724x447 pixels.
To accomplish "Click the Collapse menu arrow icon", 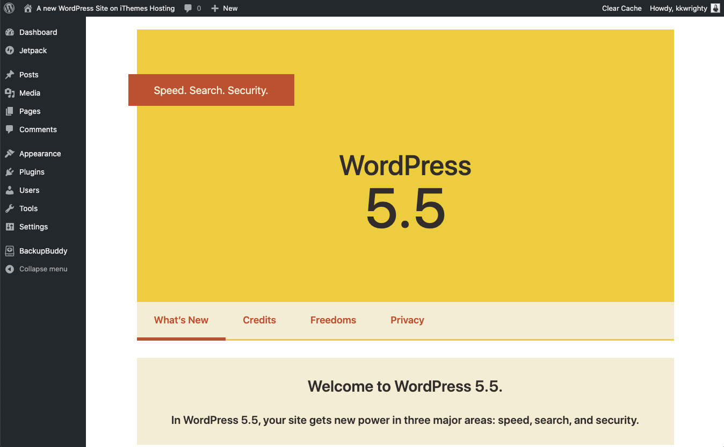I will (10, 269).
